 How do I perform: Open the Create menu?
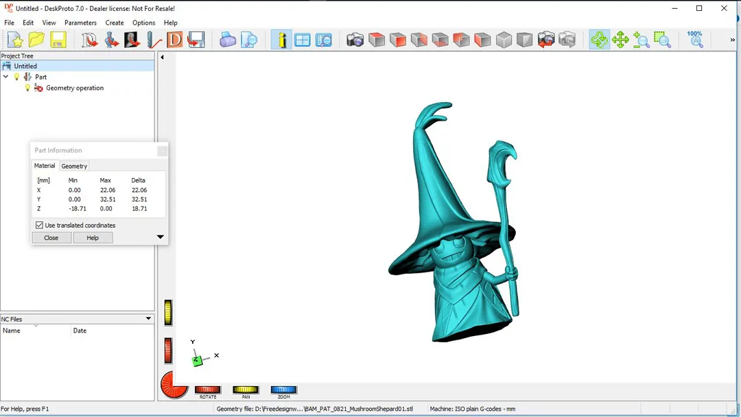[115, 23]
